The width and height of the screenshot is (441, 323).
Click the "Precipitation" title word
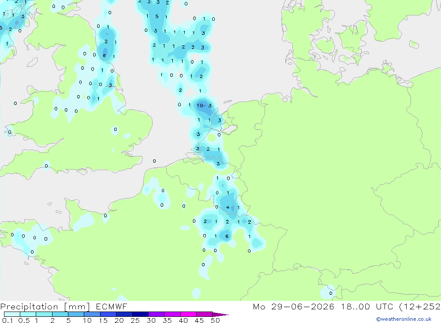tap(29, 307)
